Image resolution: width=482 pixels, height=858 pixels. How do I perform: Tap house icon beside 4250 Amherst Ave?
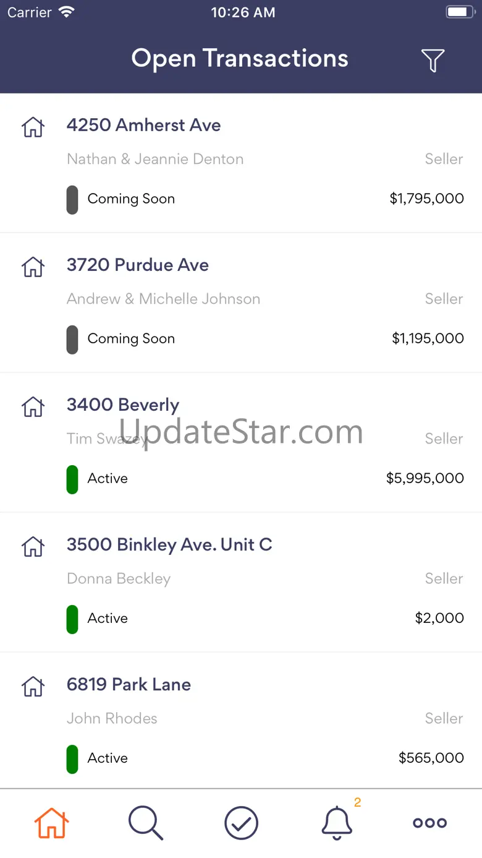pos(33,127)
